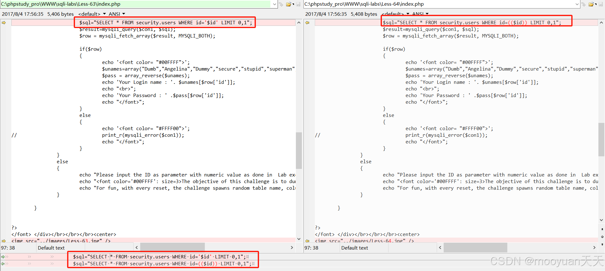Click the left pane 'Default text' status label
The height and width of the screenshot is (271, 605).
51,248
